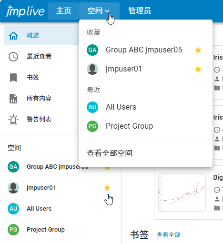Toggle the jmpuser01 favorite star in dropdown
Image resolution: width=223 pixels, height=244 pixels.
tap(198, 69)
